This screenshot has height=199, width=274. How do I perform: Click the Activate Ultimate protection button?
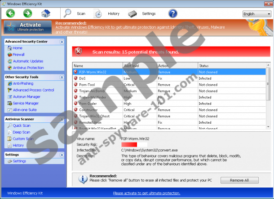coord(27,27)
